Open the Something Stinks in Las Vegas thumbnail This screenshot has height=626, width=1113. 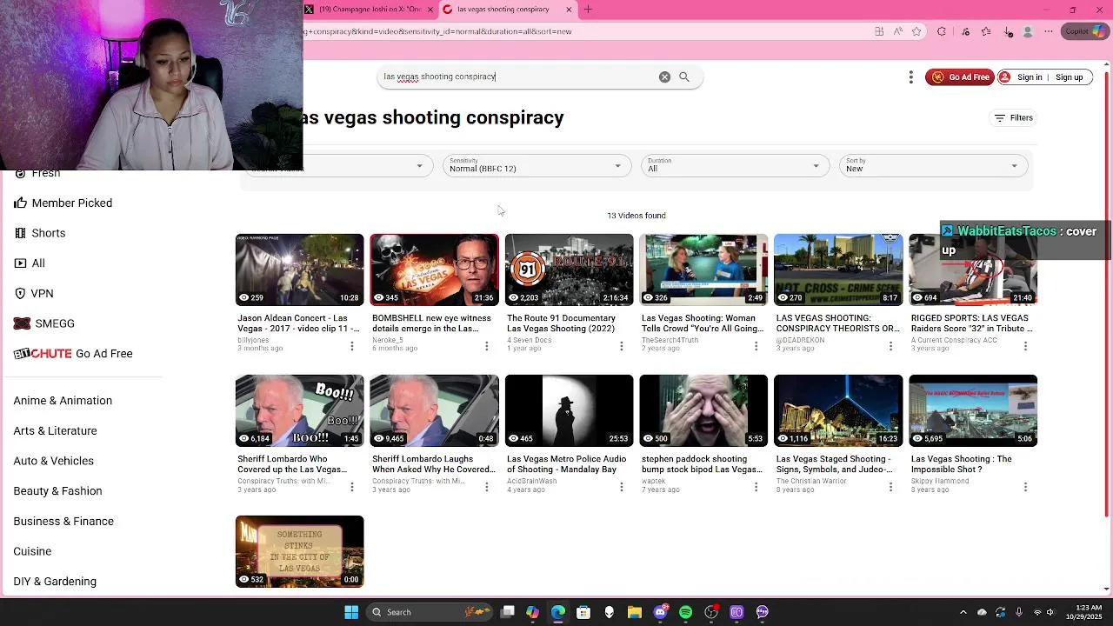(300, 551)
